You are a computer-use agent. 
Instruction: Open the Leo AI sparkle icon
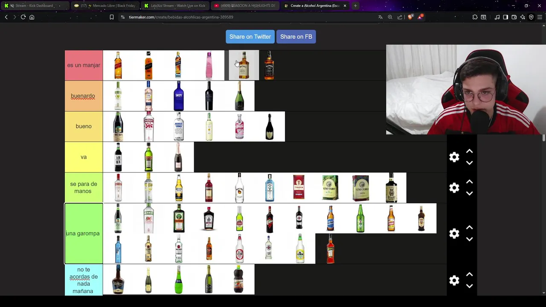tap(523, 17)
